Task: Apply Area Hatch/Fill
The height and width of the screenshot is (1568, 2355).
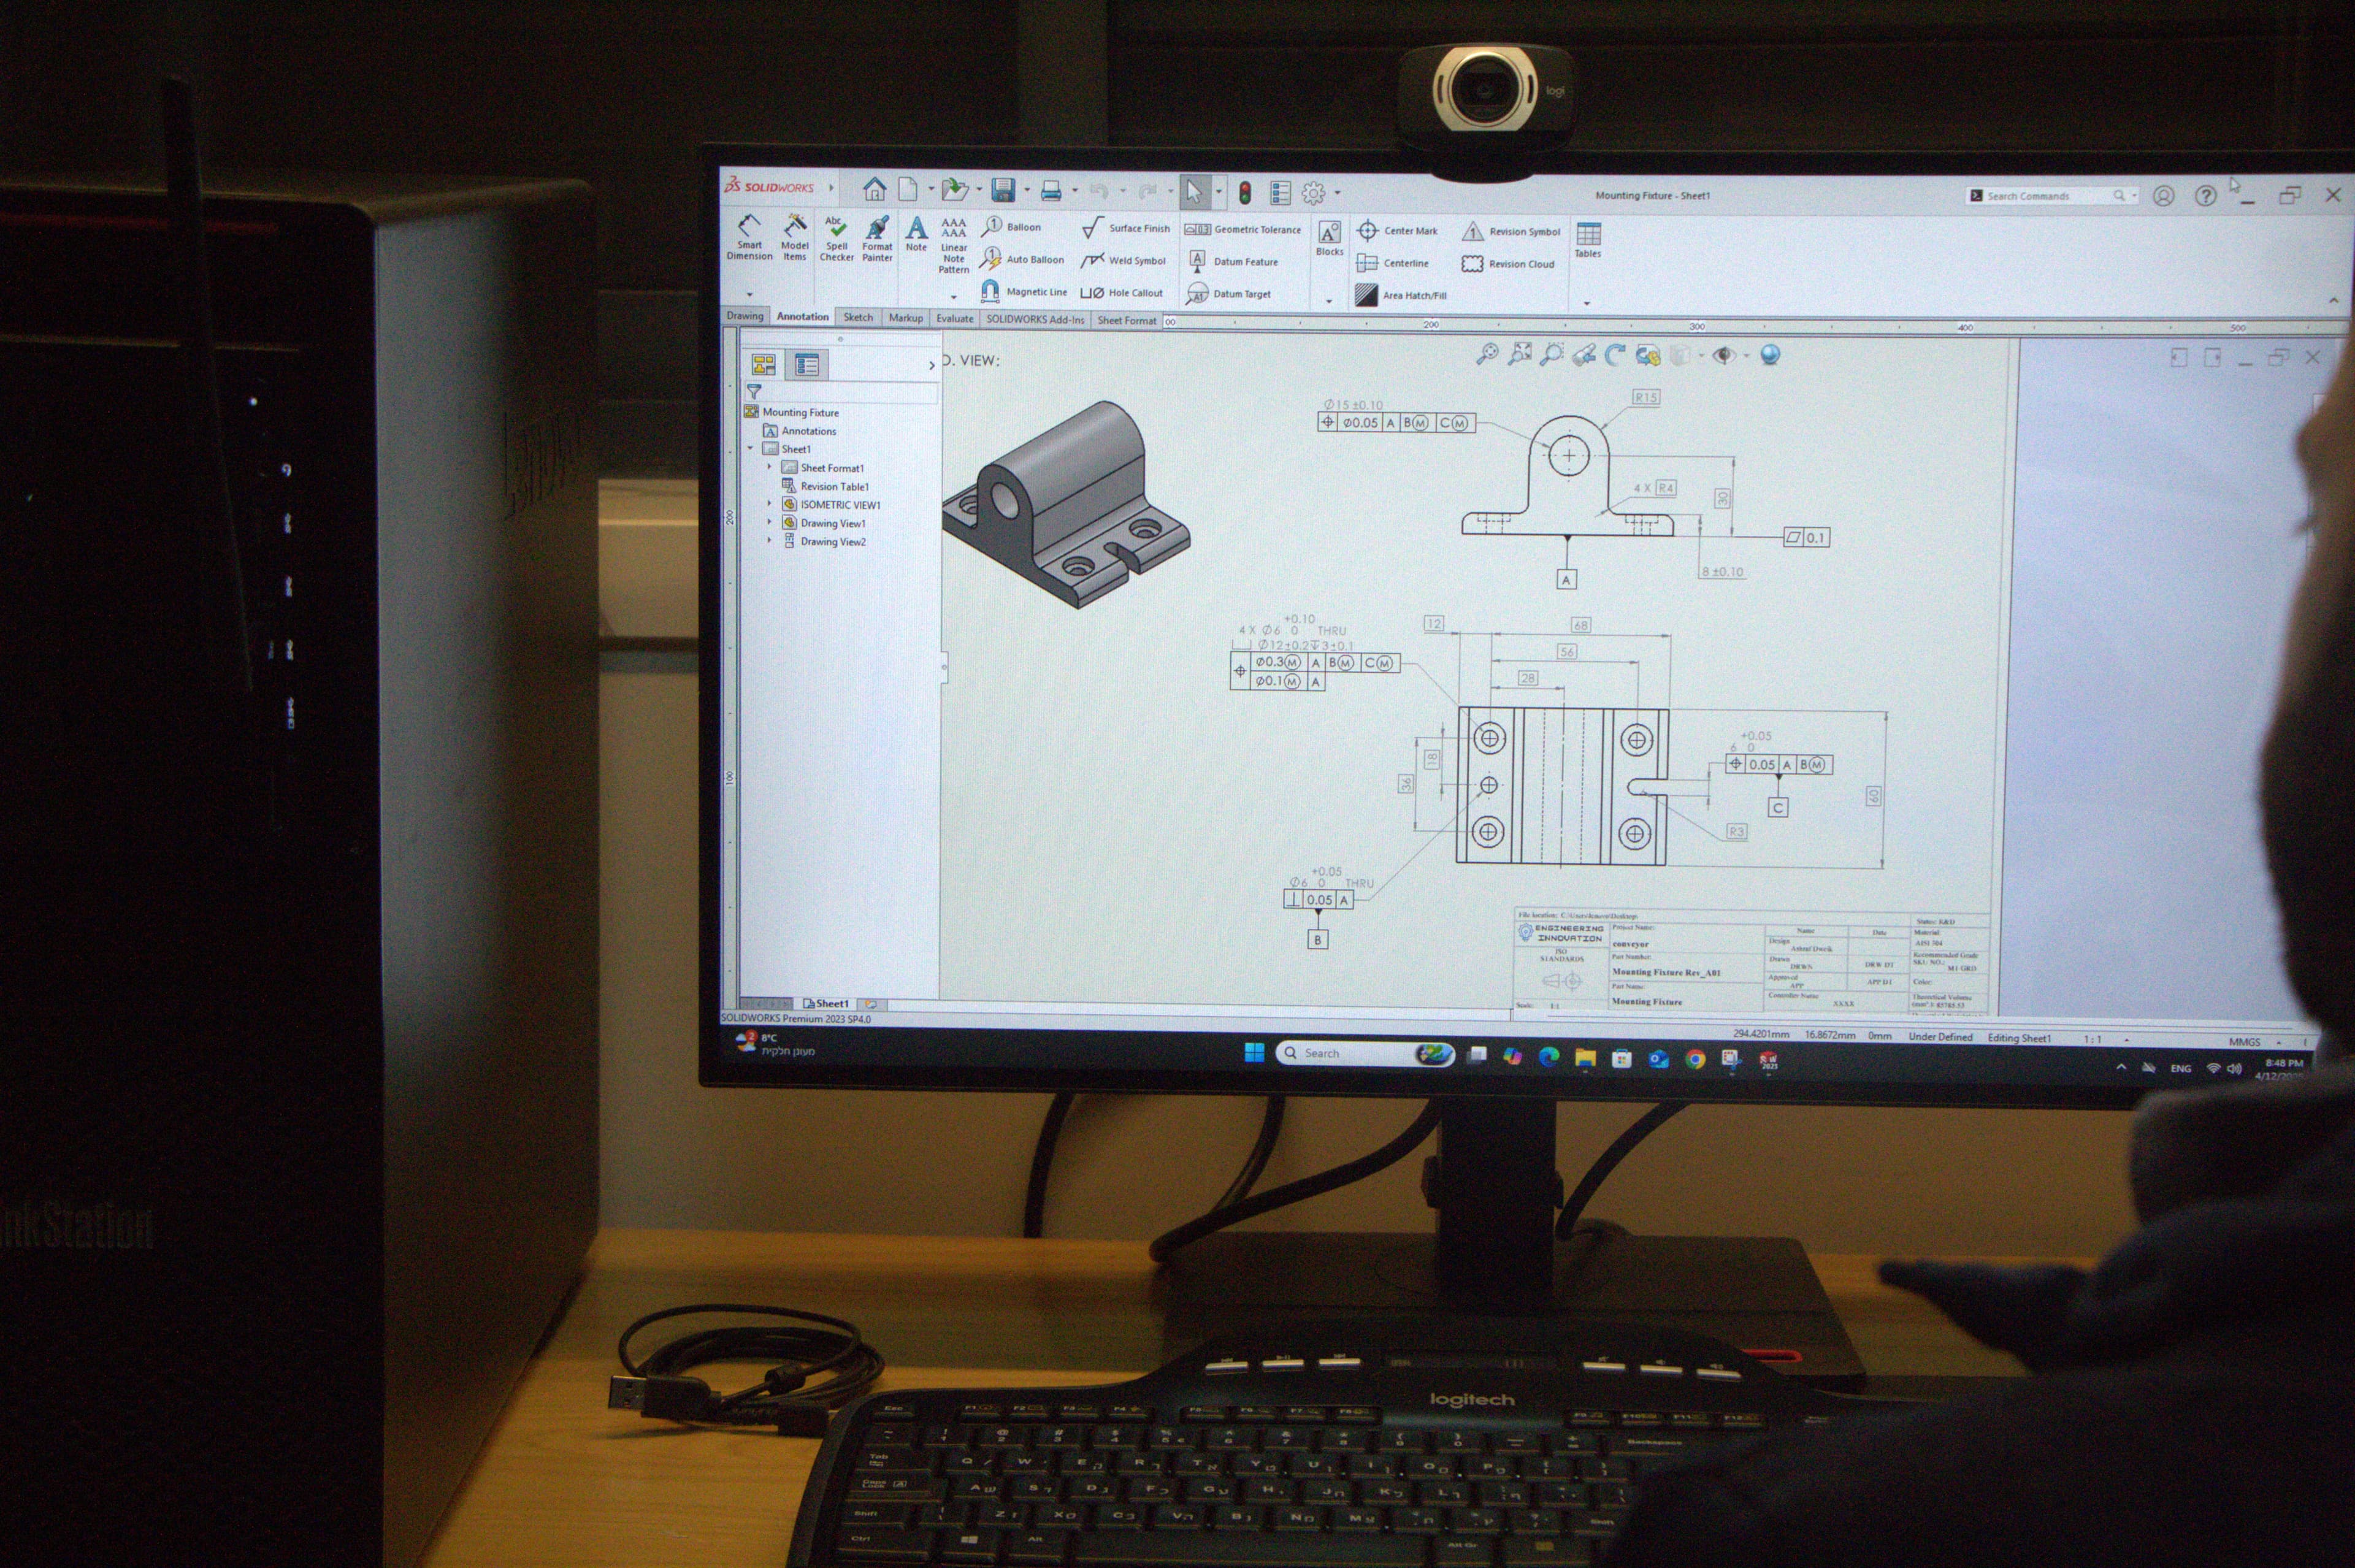Action: 1401,295
